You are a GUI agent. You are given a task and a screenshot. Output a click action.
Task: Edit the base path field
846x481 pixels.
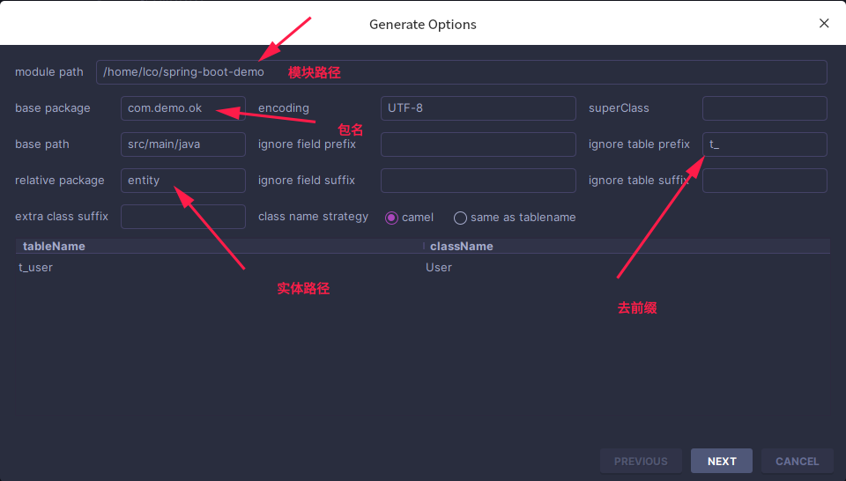[x=182, y=144]
